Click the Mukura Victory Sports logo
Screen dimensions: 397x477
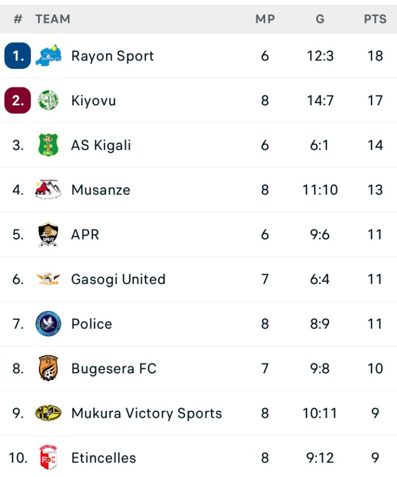click(48, 413)
